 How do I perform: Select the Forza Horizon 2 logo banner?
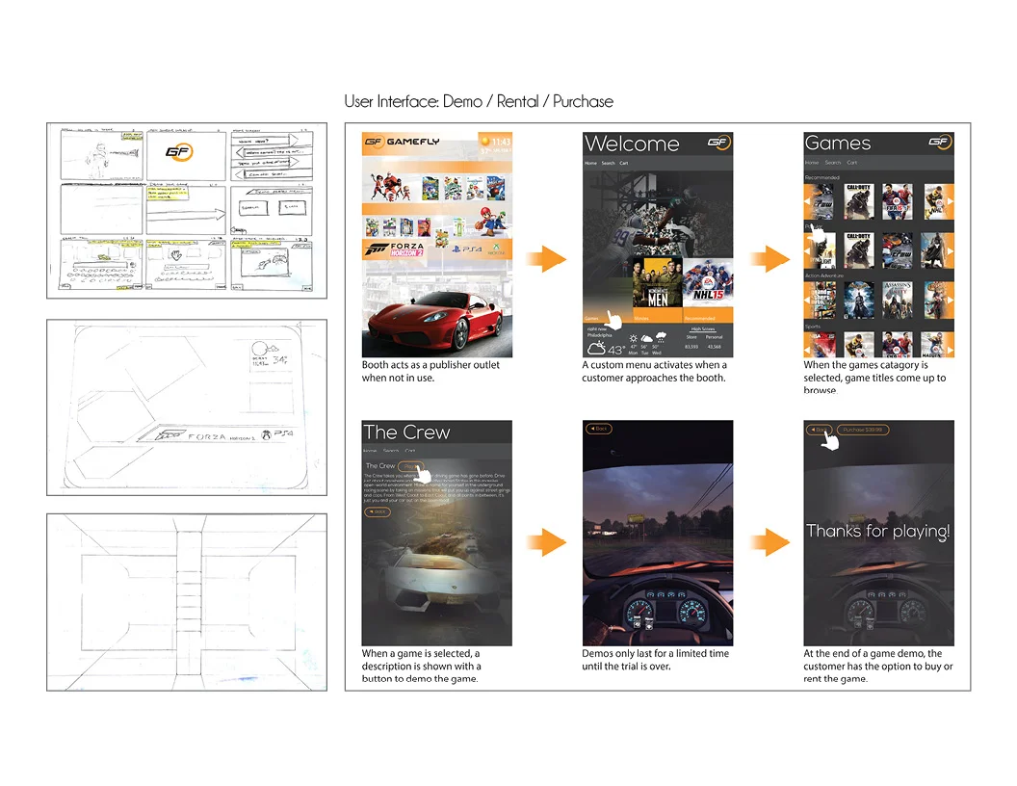pyautogui.click(x=394, y=249)
